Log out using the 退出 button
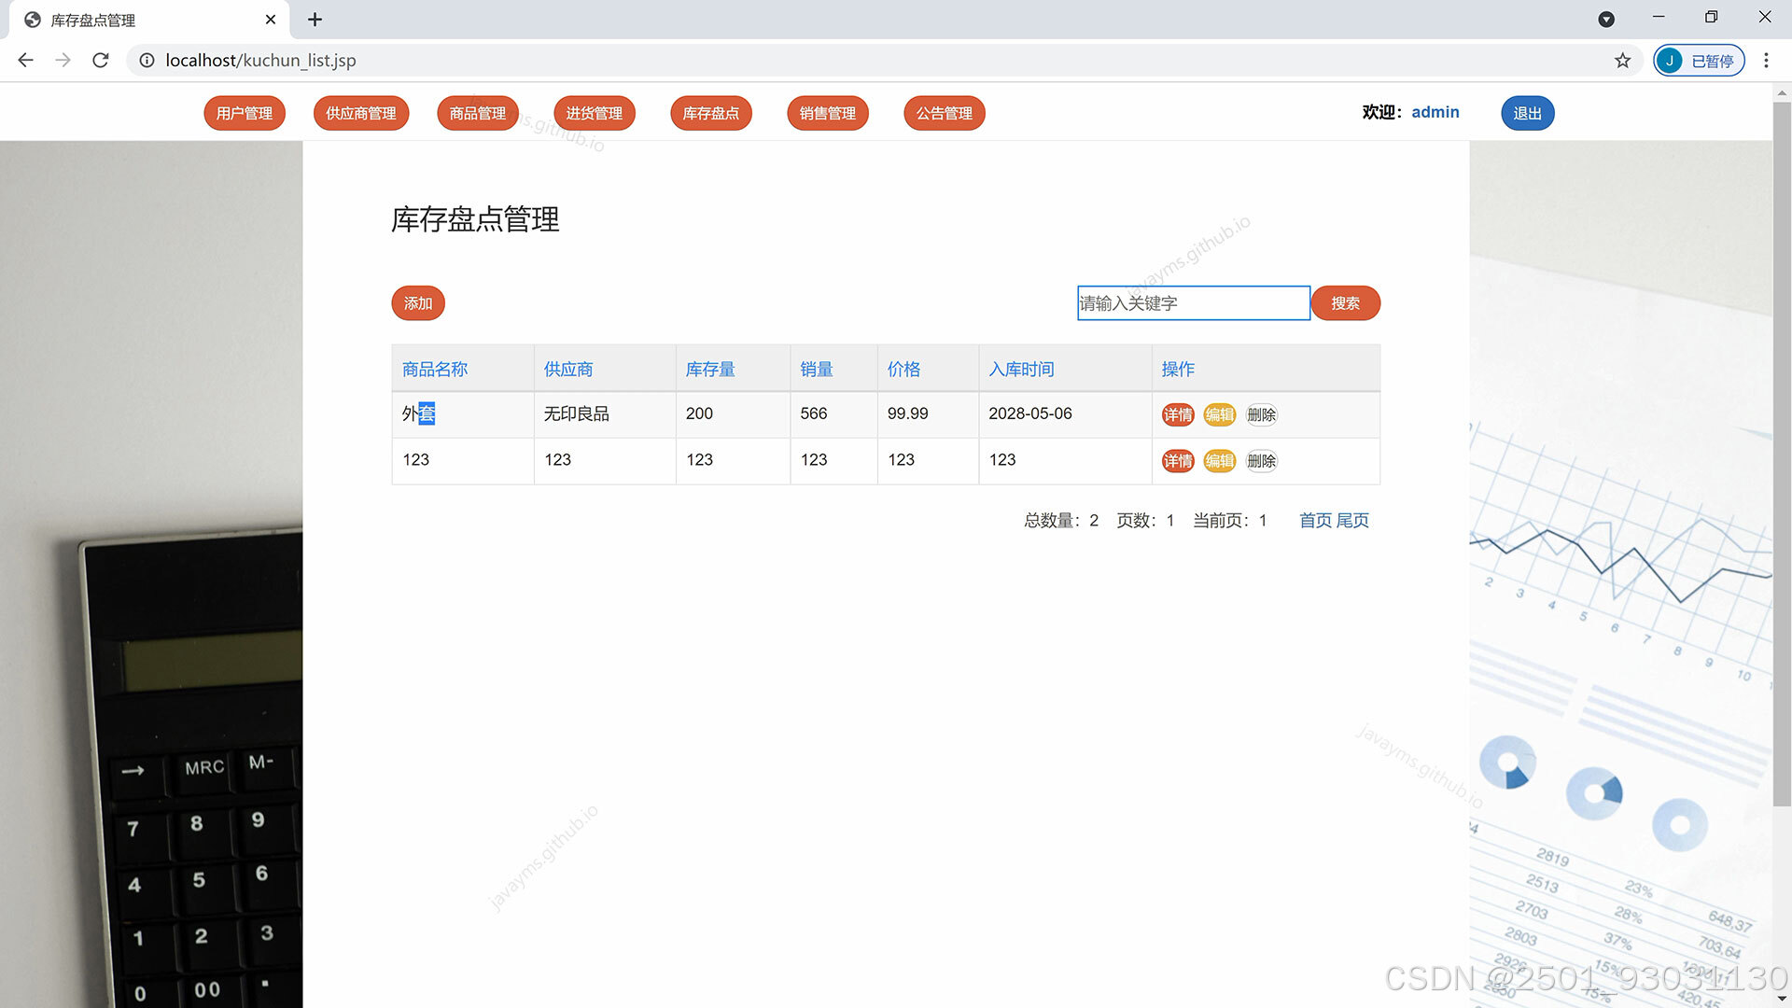Viewport: 1792px width, 1008px height. (1528, 113)
